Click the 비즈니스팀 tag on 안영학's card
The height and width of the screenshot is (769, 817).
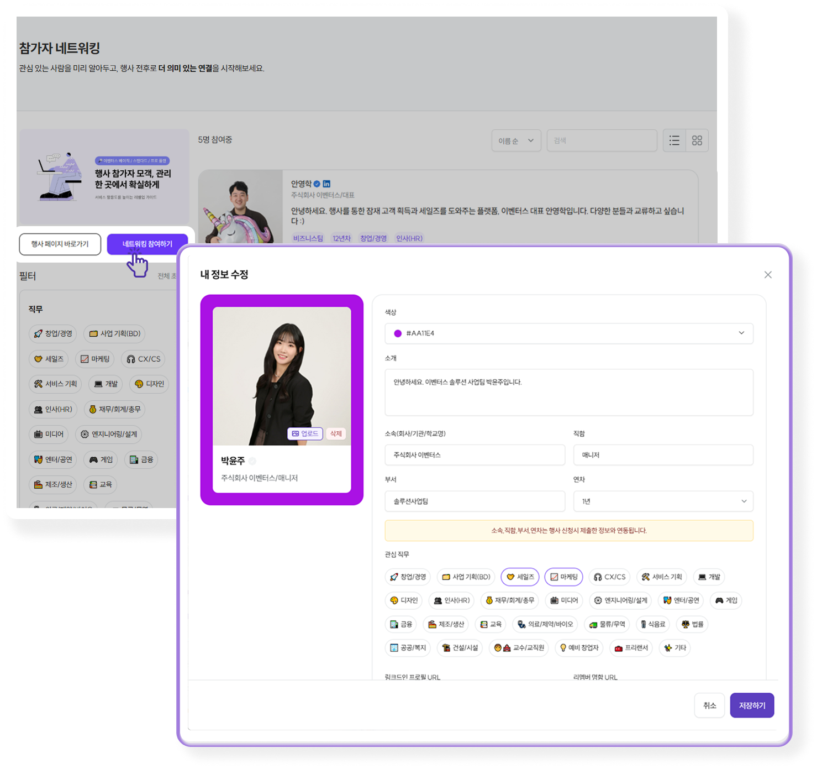click(x=308, y=238)
